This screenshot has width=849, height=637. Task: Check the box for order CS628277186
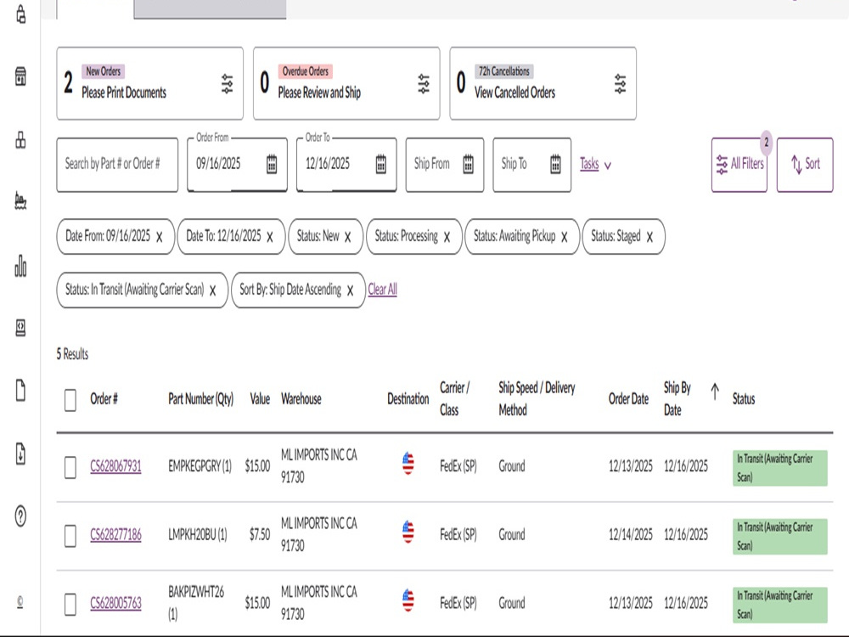[70, 536]
